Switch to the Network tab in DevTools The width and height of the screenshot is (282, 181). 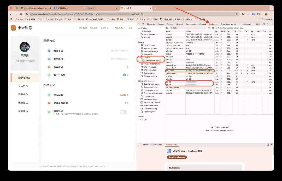click(180, 24)
